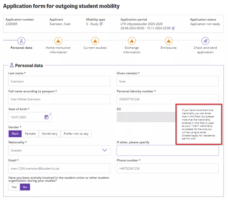Image resolution: width=228 pixels, height=200 pixels.
Task: Open Exchange information warning step icon
Action: coord(132,41)
